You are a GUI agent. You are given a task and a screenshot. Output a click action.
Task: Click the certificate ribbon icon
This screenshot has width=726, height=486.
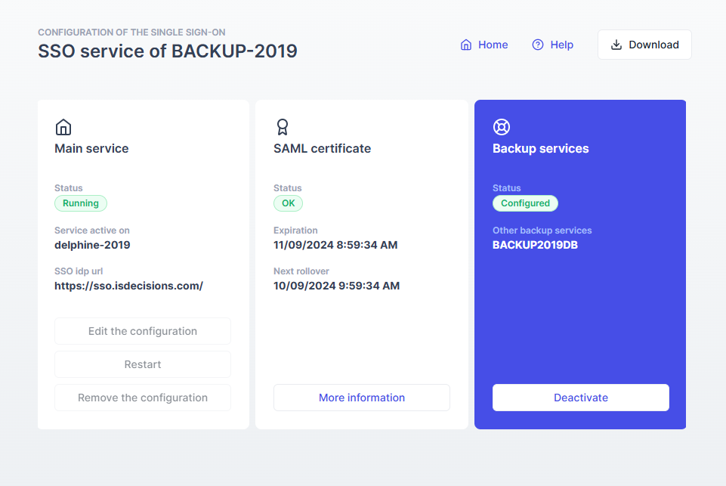283,127
